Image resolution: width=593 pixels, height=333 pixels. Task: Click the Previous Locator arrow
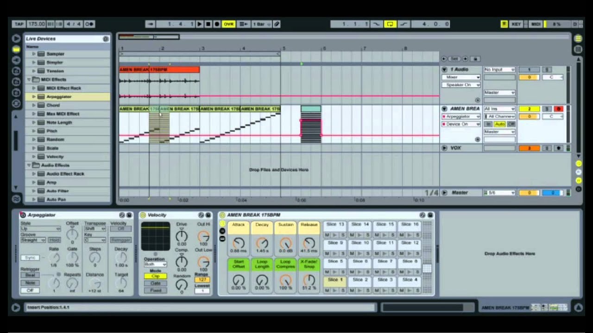point(444,59)
